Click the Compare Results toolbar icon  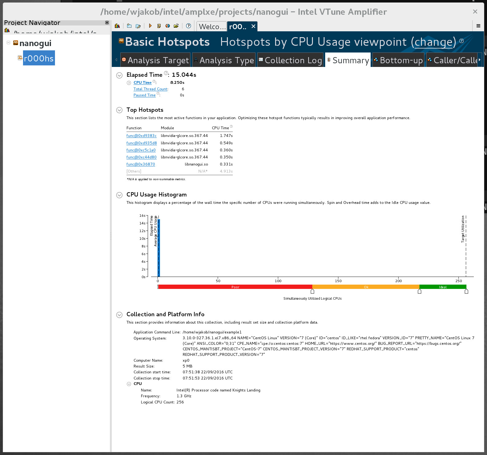[167, 26]
